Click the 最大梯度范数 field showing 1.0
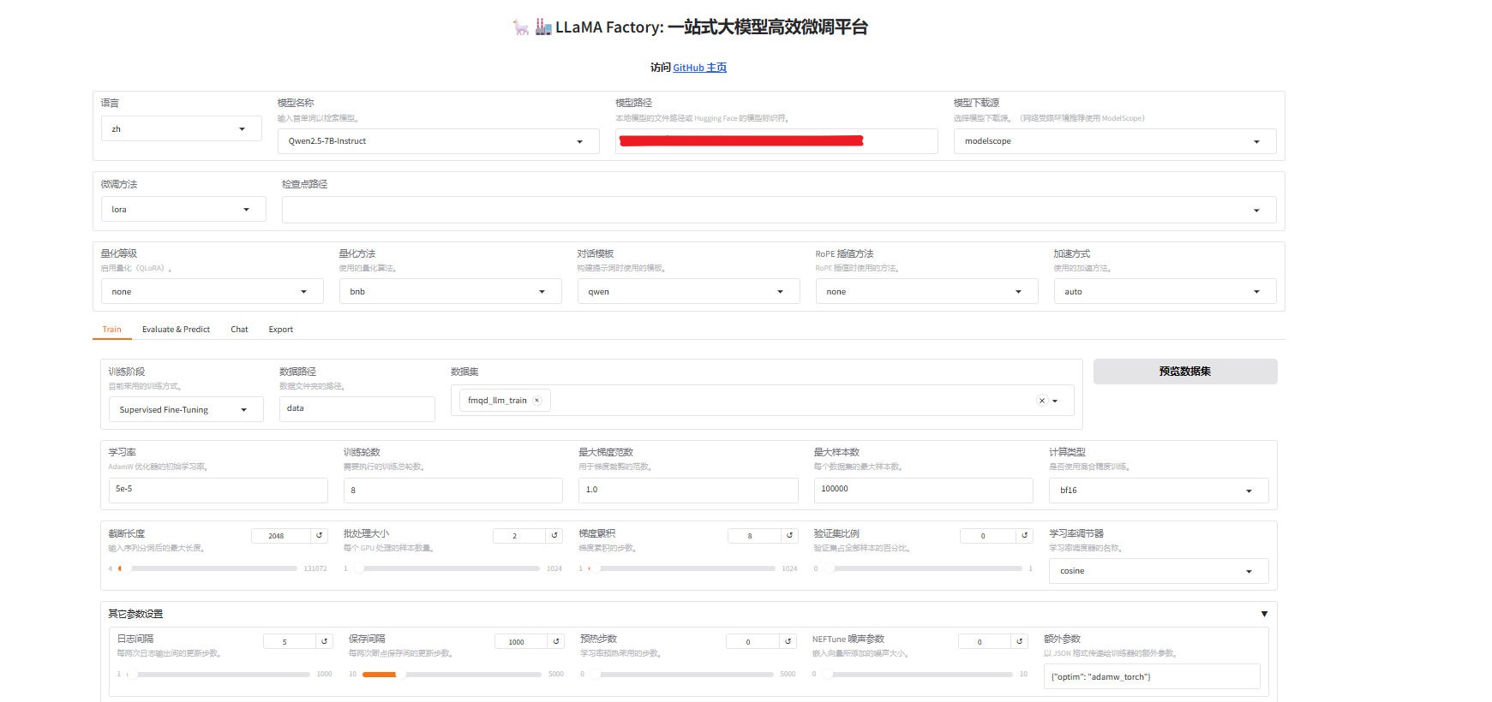Image resolution: width=1492 pixels, height=702 pixels. (688, 491)
